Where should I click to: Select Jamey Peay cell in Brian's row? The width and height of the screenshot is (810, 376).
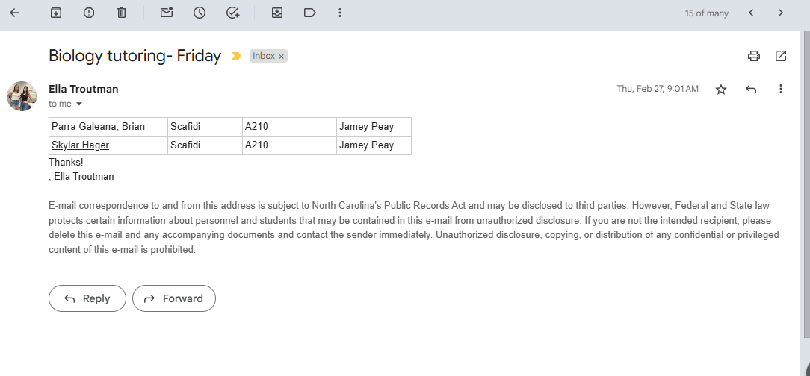pos(374,126)
